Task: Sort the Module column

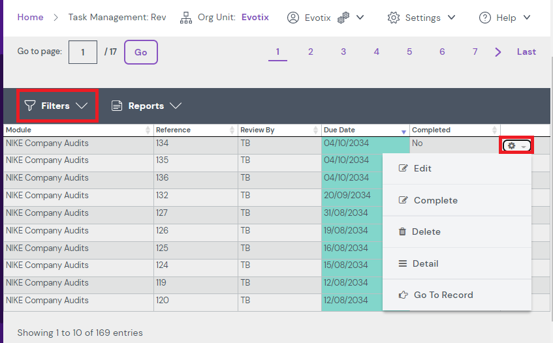Action: coord(148,130)
